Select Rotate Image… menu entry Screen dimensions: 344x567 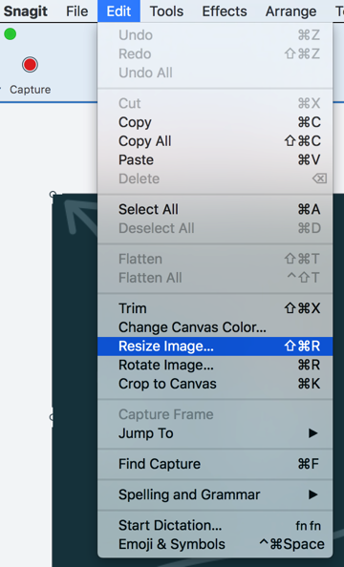(x=215, y=365)
